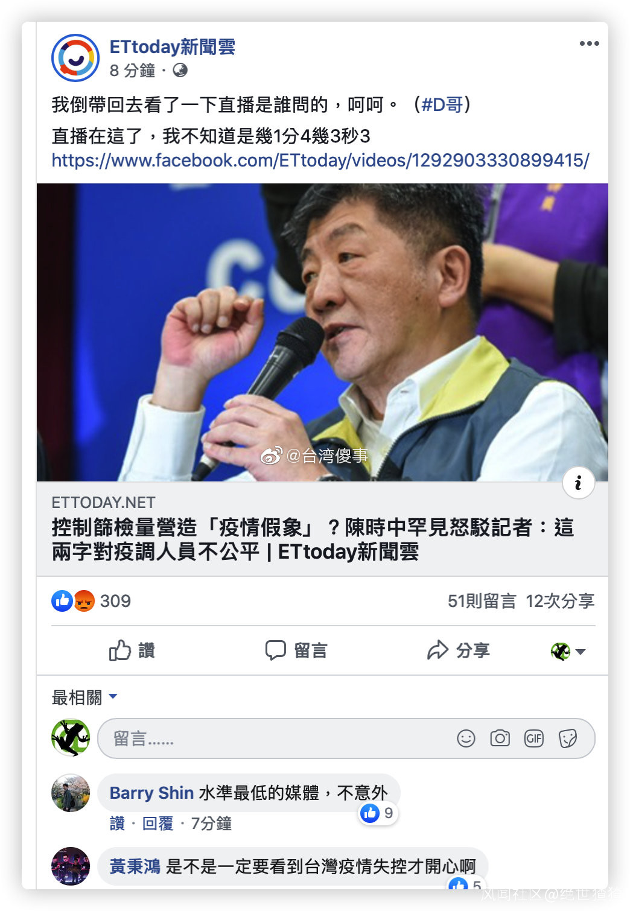Open the emoji picker in the comment box
Screen dimensions: 630x911
coord(466,738)
